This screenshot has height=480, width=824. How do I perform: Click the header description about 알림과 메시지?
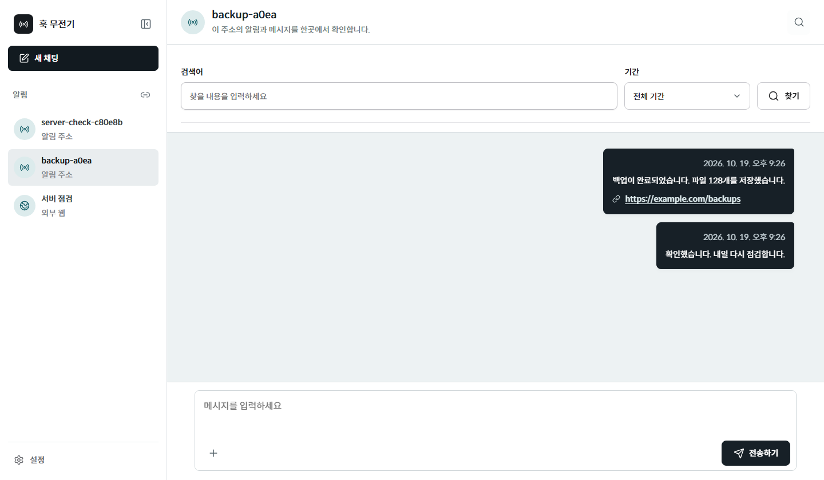point(291,29)
